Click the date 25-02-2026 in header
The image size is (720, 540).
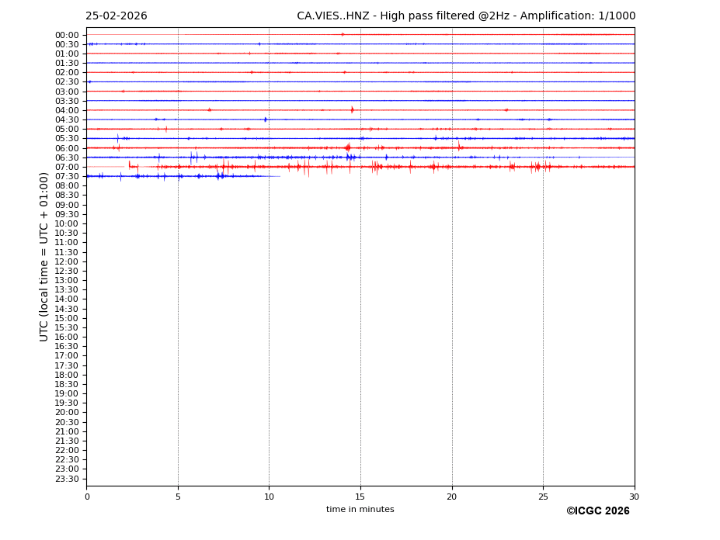116,16
